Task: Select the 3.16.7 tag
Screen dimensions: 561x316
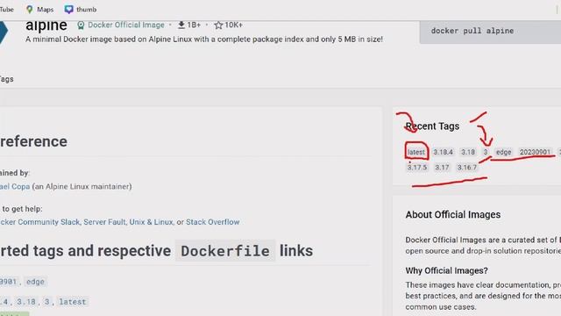Action: click(x=467, y=168)
